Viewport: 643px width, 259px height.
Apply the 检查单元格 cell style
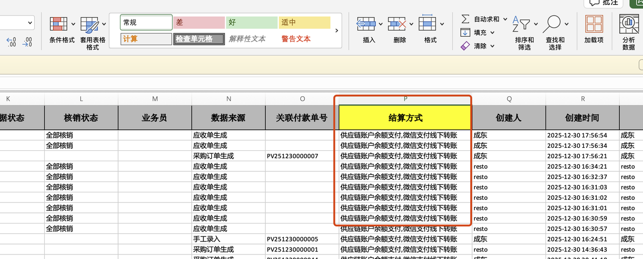(199, 39)
